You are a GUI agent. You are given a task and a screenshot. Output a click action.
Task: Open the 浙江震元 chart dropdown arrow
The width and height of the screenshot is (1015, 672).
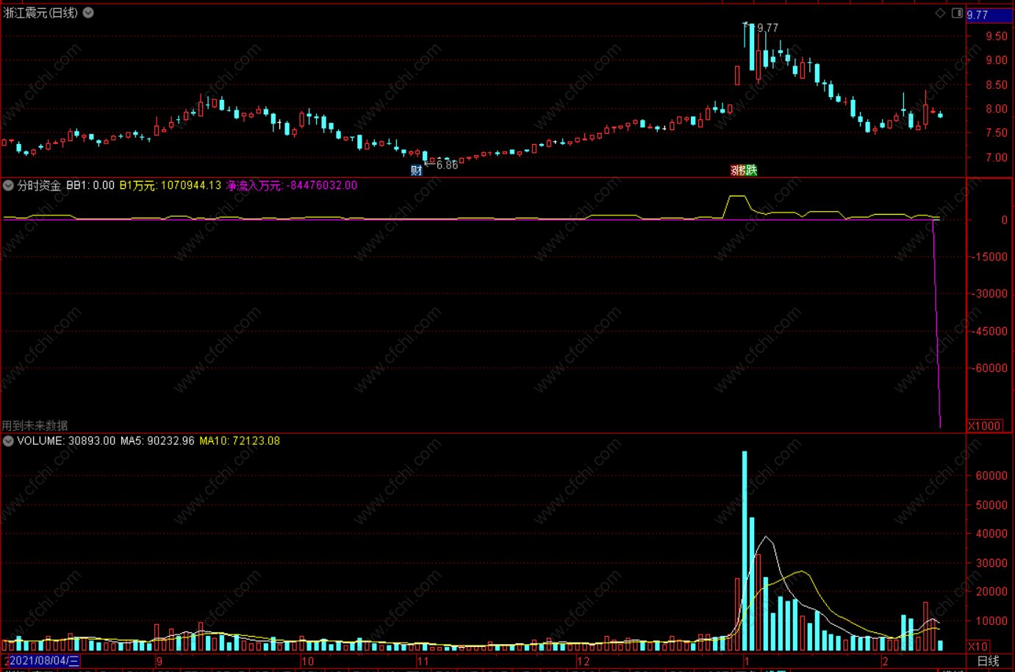(88, 12)
